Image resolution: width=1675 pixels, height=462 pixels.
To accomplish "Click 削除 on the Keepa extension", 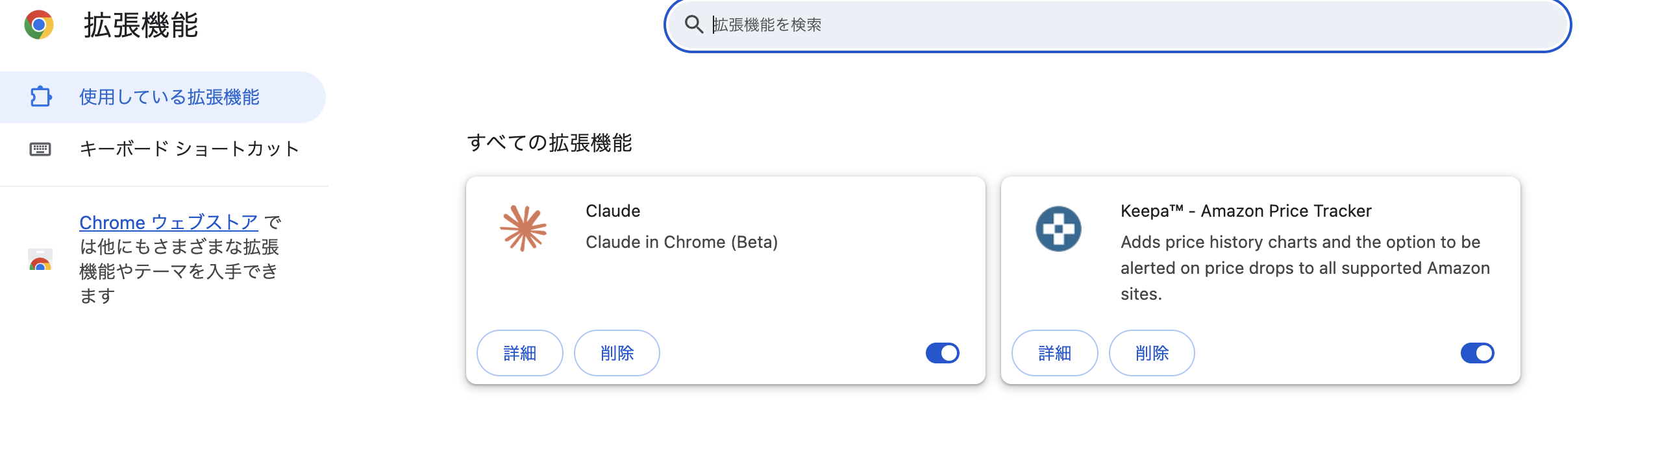I will pos(1151,353).
